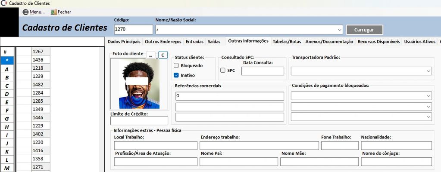Open the Tabelas/Rotas tab
This screenshot has width=441, height=172.
tap(287, 42)
